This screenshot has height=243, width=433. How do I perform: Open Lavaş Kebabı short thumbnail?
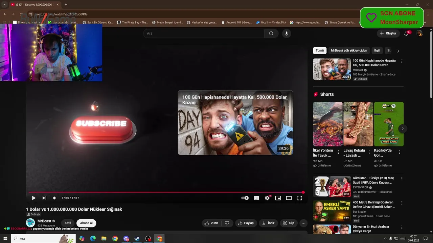tap(358, 124)
